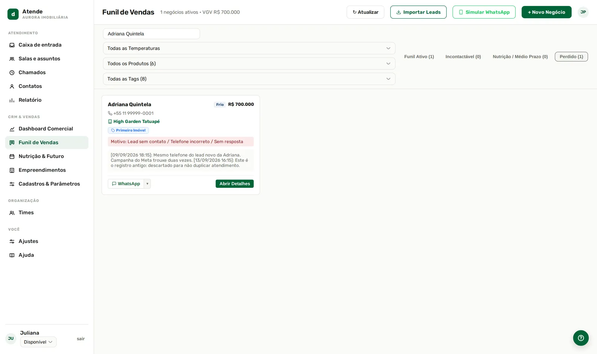Viewport: 597px width, 354px height.
Task: Click the Atualizar button
Action: 365,12
